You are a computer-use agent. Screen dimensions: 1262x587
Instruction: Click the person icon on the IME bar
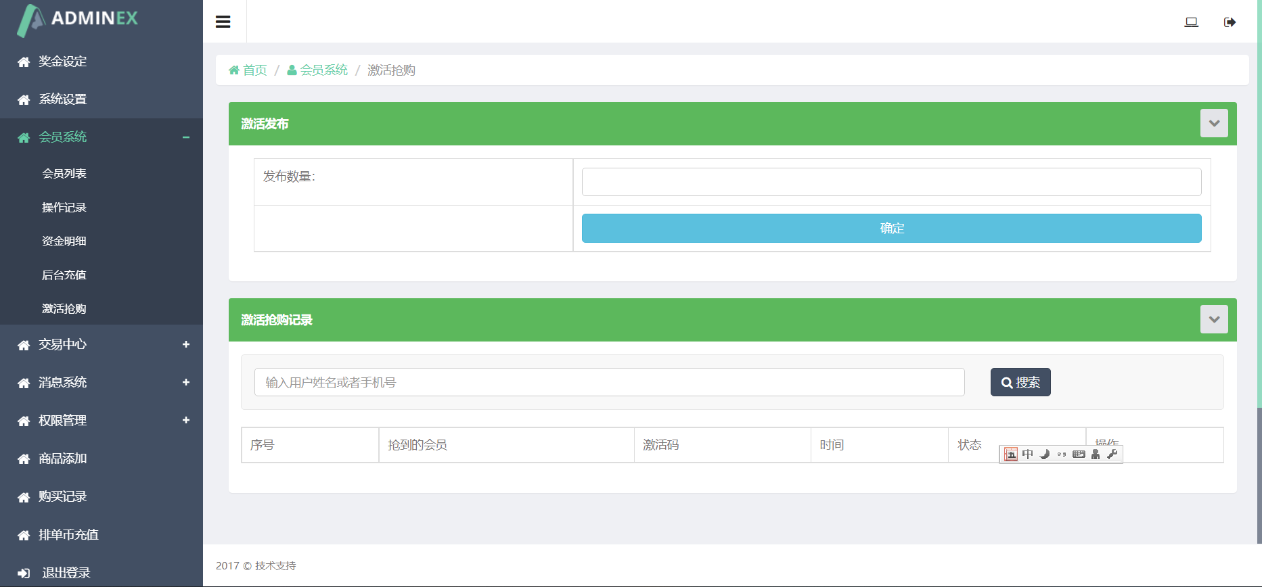tap(1096, 454)
